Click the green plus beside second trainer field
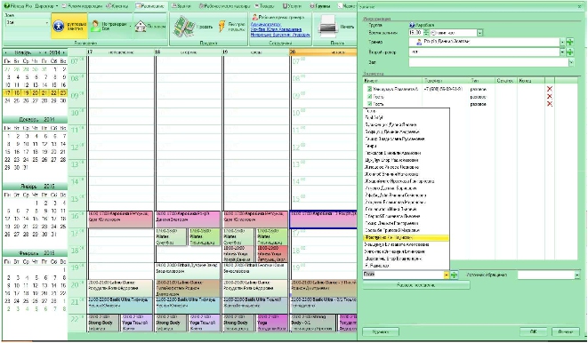The height and width of the screenshot is (343, 588). 570,52
